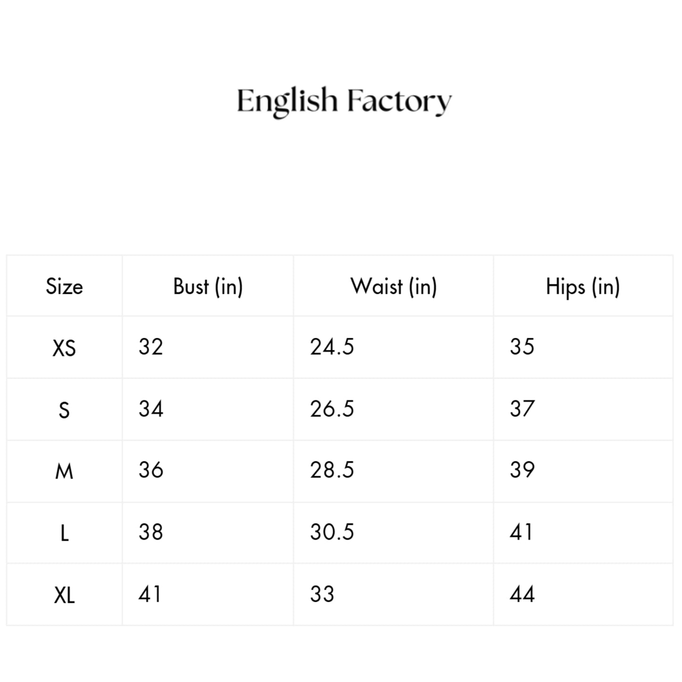The image size is (682, 682).
Task: Select the Waist (in) column header
Action: click(x=394, y=286)
